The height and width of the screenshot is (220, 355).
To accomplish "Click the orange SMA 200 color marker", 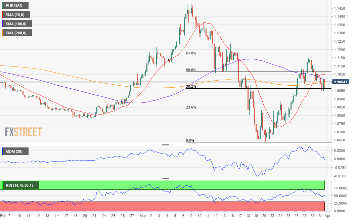I will 2,33.
